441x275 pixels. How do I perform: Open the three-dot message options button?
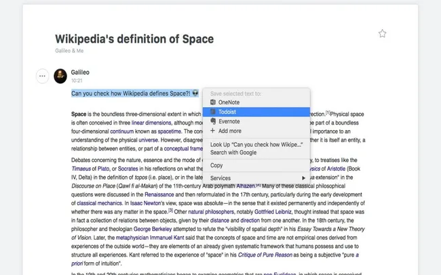click(x=42, y=76)
